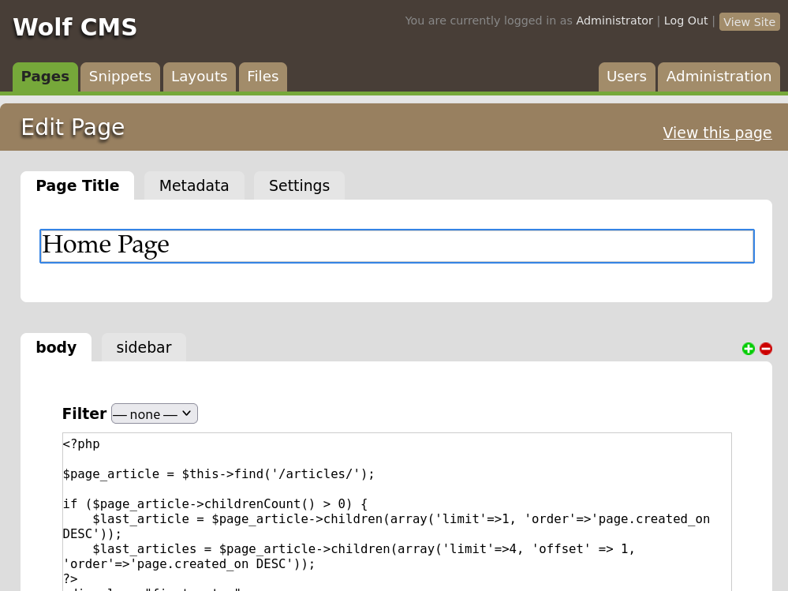Follow the View this page link
788x591 pixels.
click(717, 133)
